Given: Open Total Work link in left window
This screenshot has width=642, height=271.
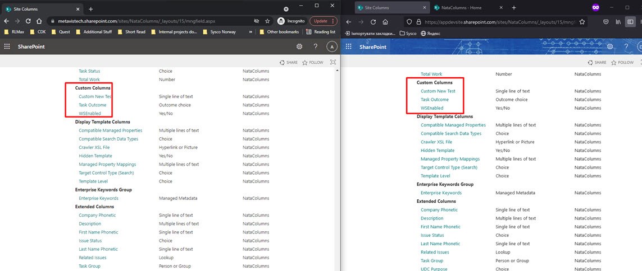Looking at the screenshot, I should 89,80.
